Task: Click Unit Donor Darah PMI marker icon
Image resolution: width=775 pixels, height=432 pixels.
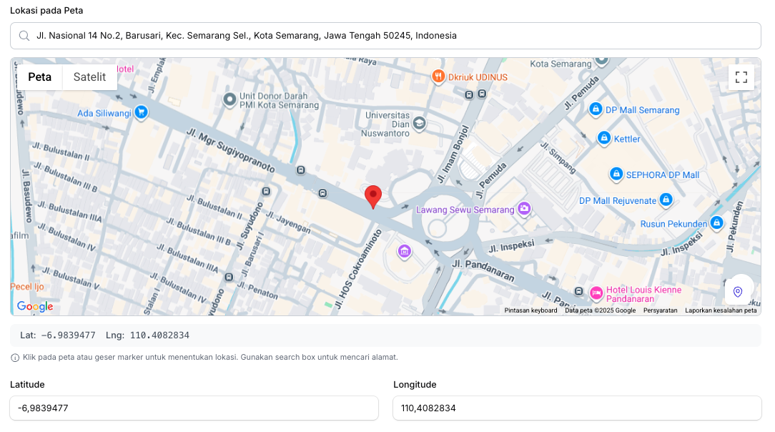Action: point(229,100)
